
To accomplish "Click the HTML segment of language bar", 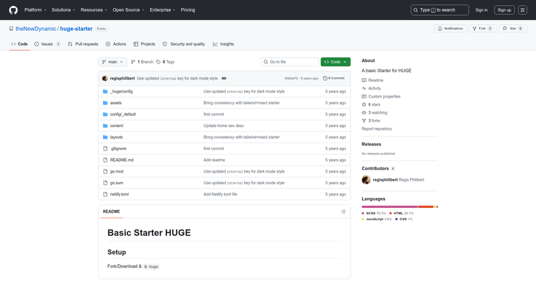I will click(x=425, y=207).
